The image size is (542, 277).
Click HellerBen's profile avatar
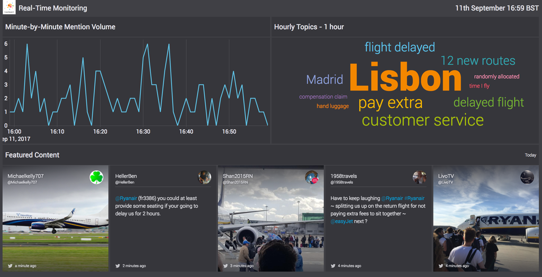pyautogui.click(x=205, y=177)
